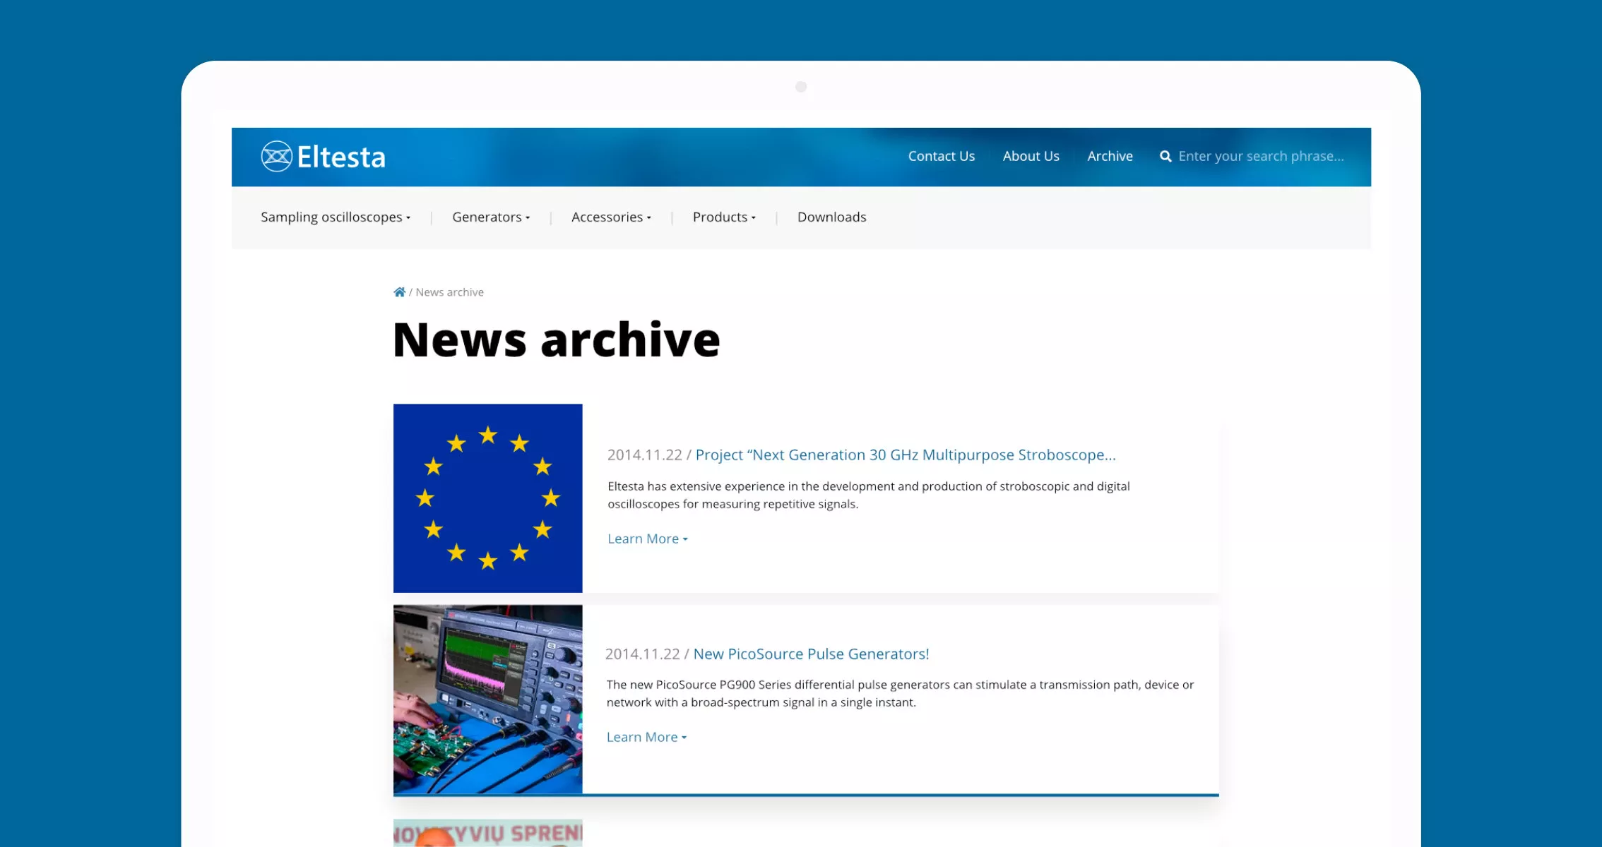Screen dimensions: 1602x847
Task: Click the EU flag news thumbnail
Action: (x=487, y=498)
